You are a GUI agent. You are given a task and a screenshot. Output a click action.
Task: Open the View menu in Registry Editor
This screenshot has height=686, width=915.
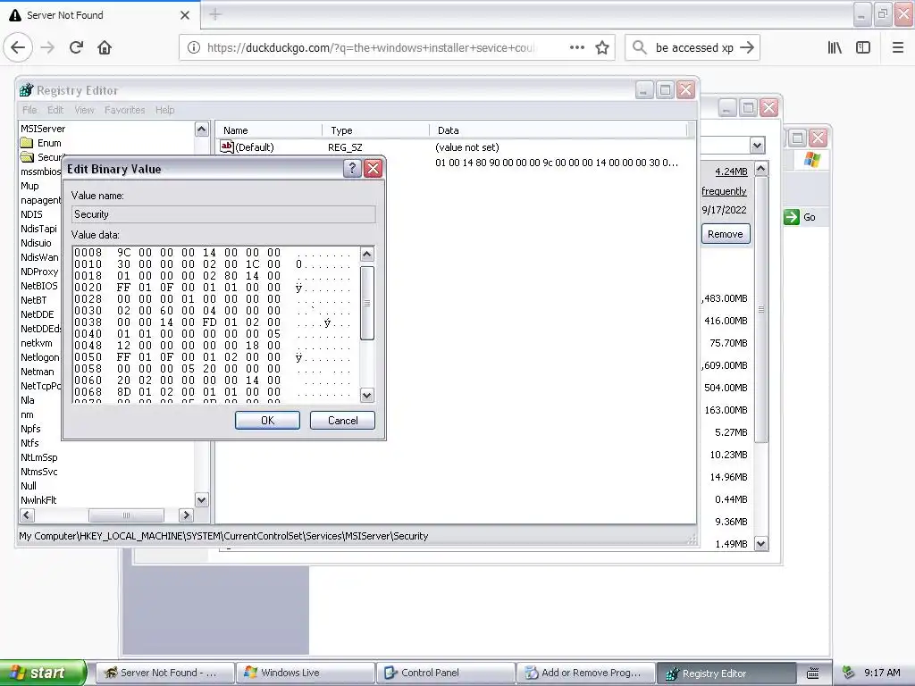click(84, 110)
